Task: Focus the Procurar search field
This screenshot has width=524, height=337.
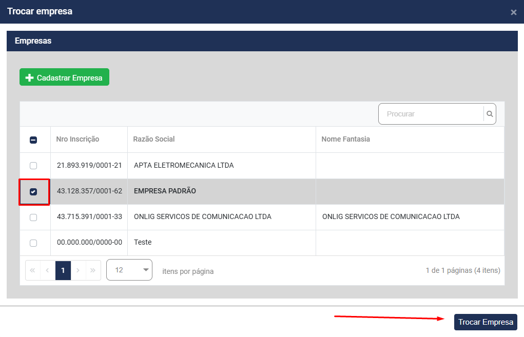Action: pyautogui.click(x=431, y=114)
